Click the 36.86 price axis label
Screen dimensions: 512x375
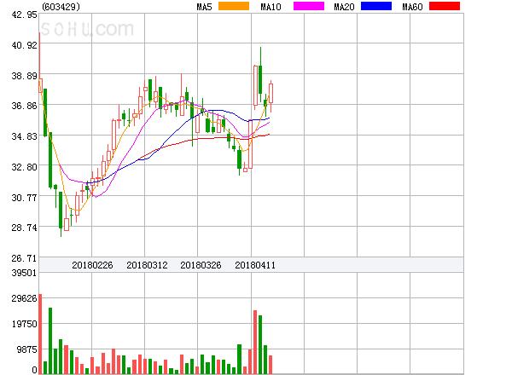pos(24,106)
